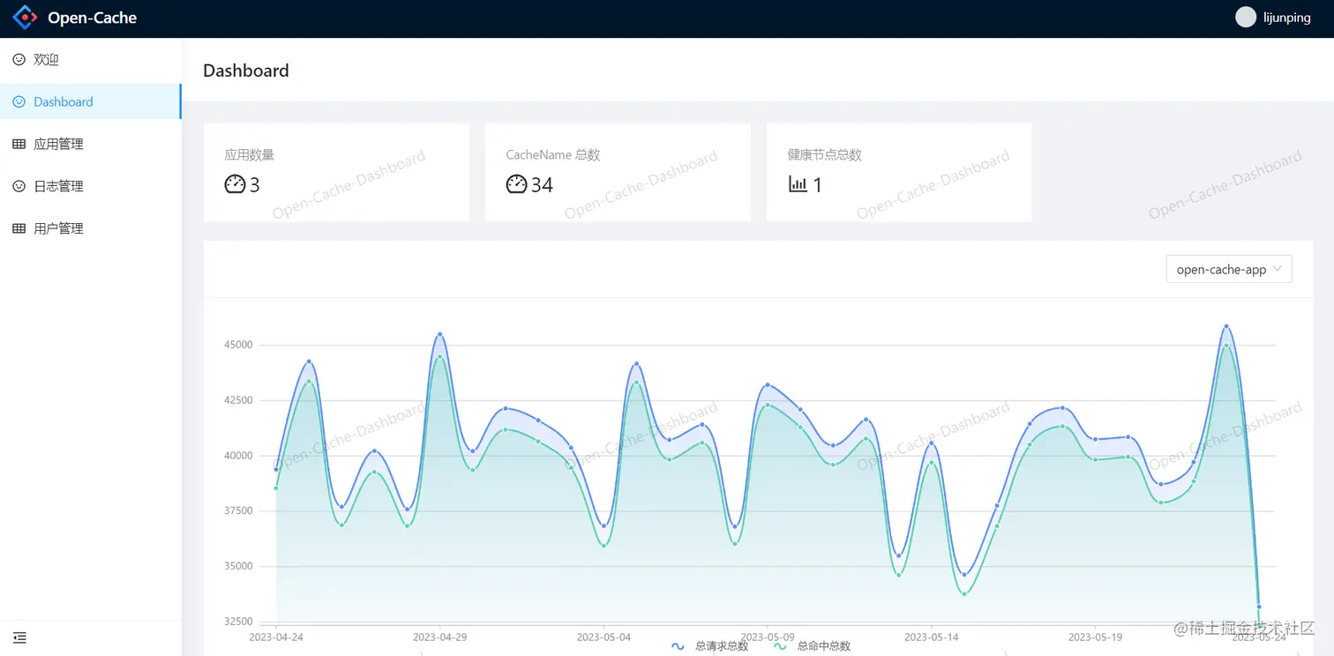Open the 用户管理 menu entry

coord(91,228)
